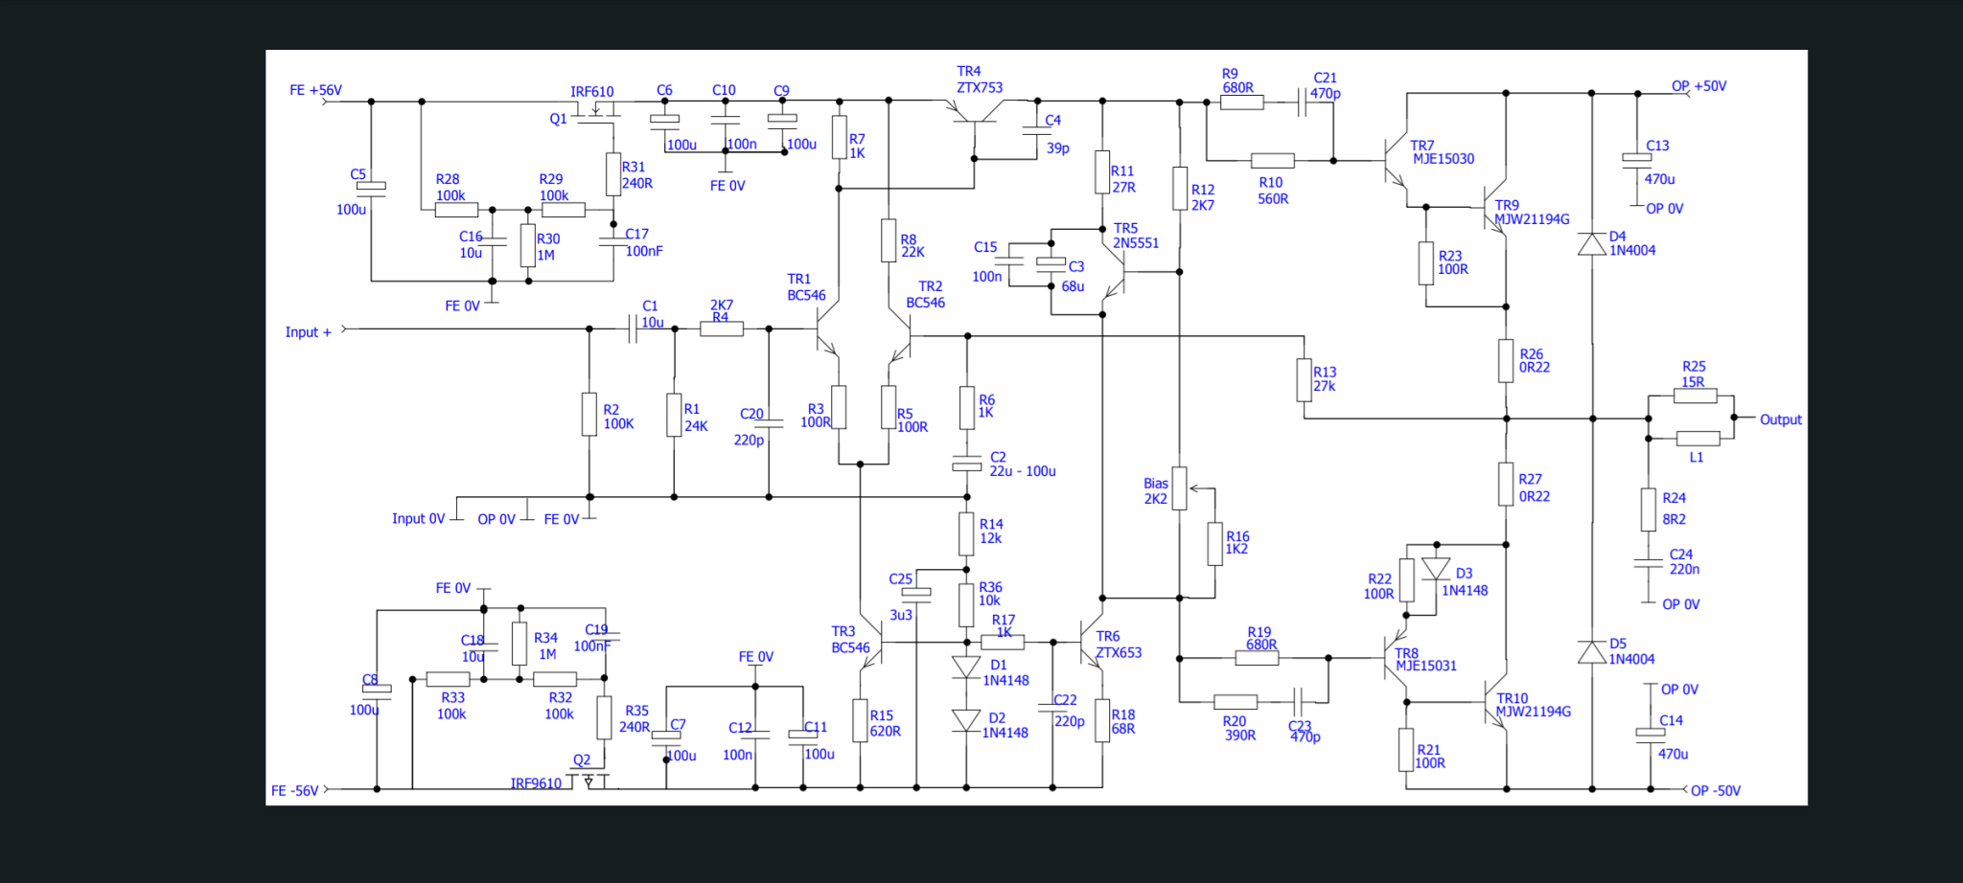Click the R31 240R resistor label
This screenshot has width=1963, height=883.
click(636, 175)
